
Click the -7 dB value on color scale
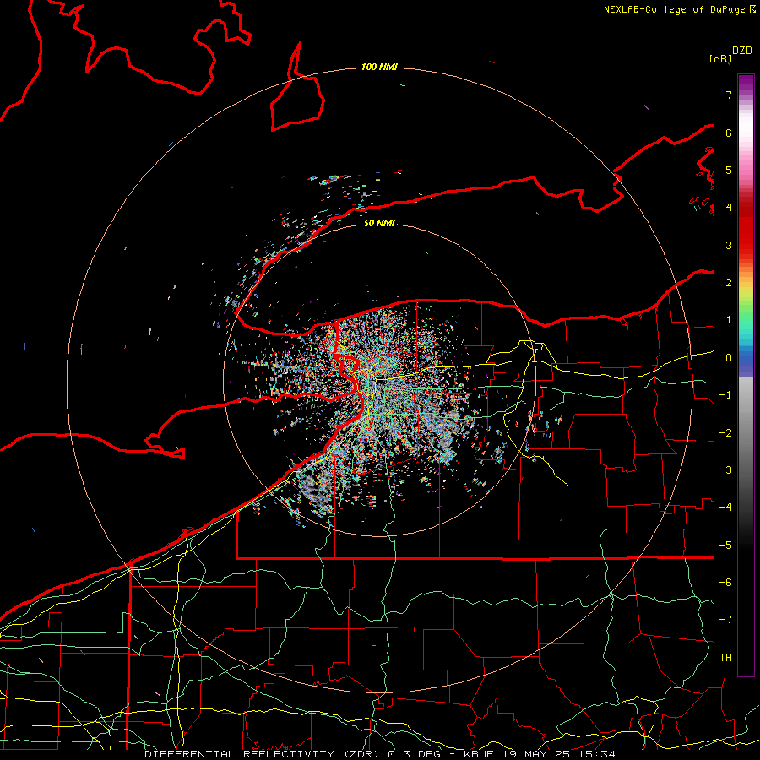[725, 620]
